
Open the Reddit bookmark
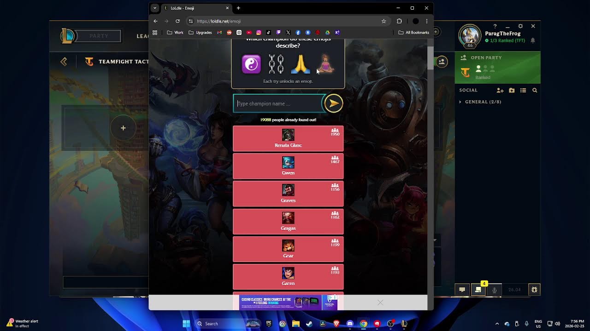pos(229,33)
